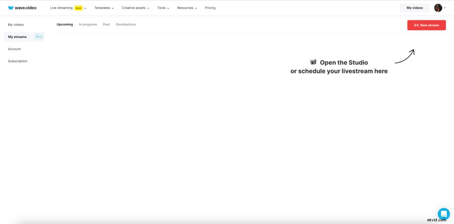Select Subscription in the sidebar

[18, 61]
